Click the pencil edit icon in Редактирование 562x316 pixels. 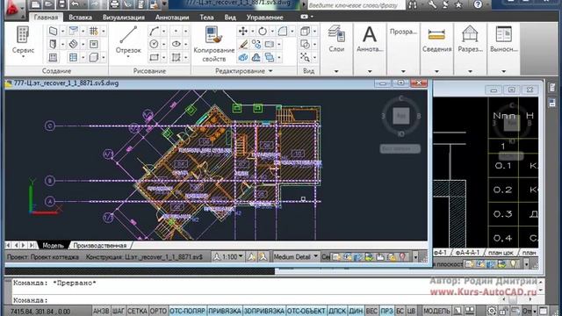coord(243,45)
